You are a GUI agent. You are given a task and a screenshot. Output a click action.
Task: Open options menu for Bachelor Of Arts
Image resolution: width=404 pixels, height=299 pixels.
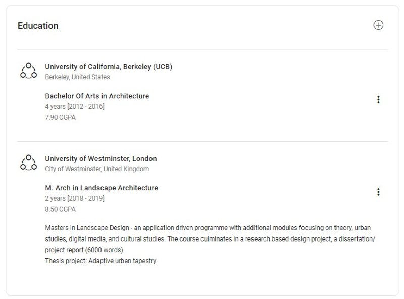(x=378, y=100)
